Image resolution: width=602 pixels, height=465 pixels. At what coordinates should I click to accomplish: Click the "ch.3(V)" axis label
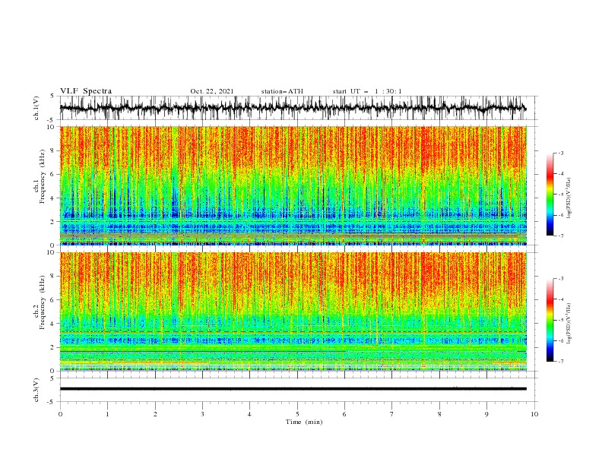point(36,390)
